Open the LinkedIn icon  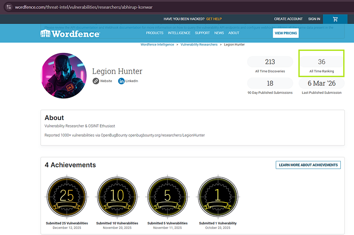pos(121,81)
